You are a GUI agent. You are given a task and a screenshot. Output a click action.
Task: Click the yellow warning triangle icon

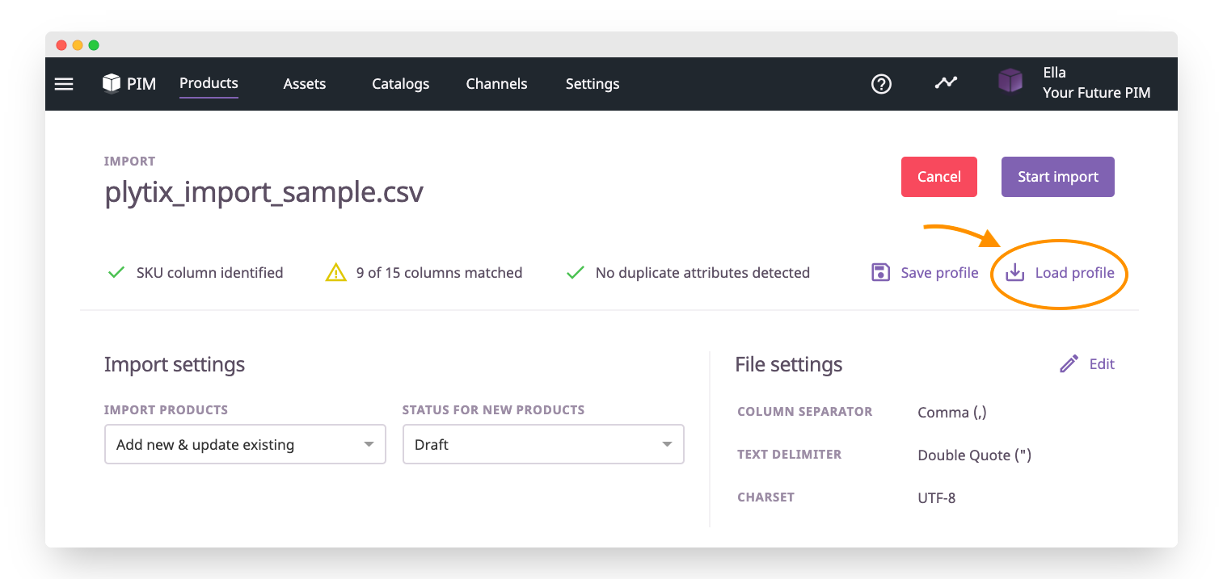tap(335, 273)
